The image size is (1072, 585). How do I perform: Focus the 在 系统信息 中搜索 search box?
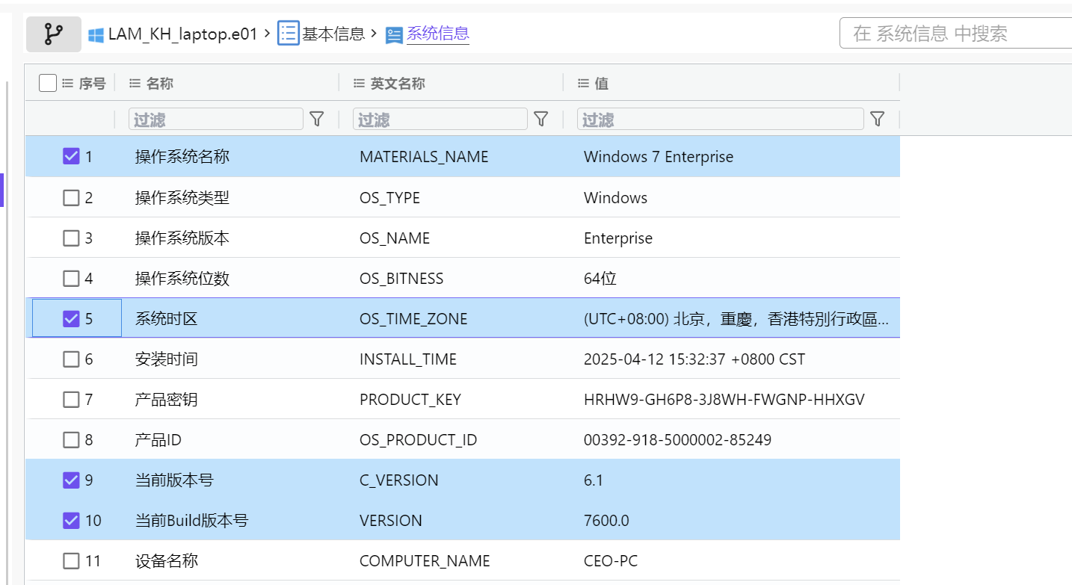coord(957,34)
